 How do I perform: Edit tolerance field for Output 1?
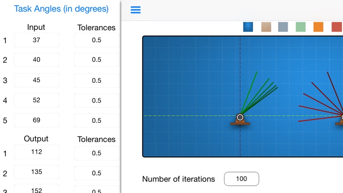(x=96, y=153)
